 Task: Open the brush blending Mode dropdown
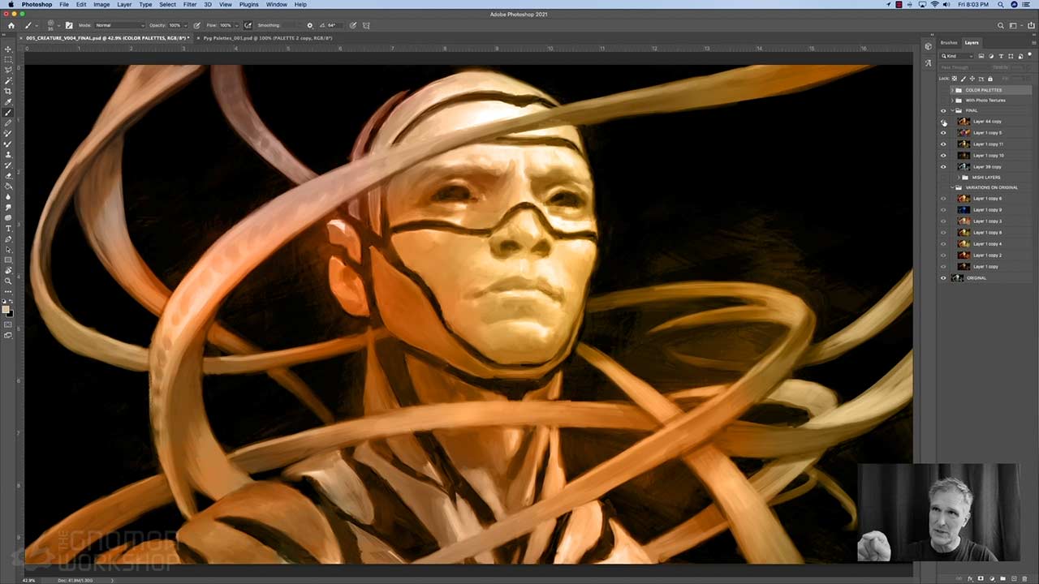(118, 25)
